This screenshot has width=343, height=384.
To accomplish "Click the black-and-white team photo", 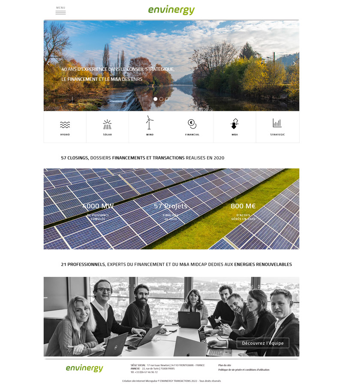I will pyautogui.click(x=171, y=317).
